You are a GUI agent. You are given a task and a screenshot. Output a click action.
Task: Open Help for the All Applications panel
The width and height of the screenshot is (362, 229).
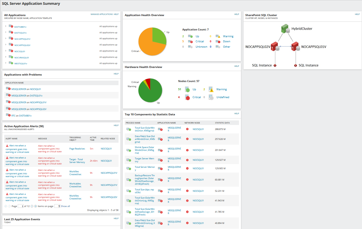[116, 14]
